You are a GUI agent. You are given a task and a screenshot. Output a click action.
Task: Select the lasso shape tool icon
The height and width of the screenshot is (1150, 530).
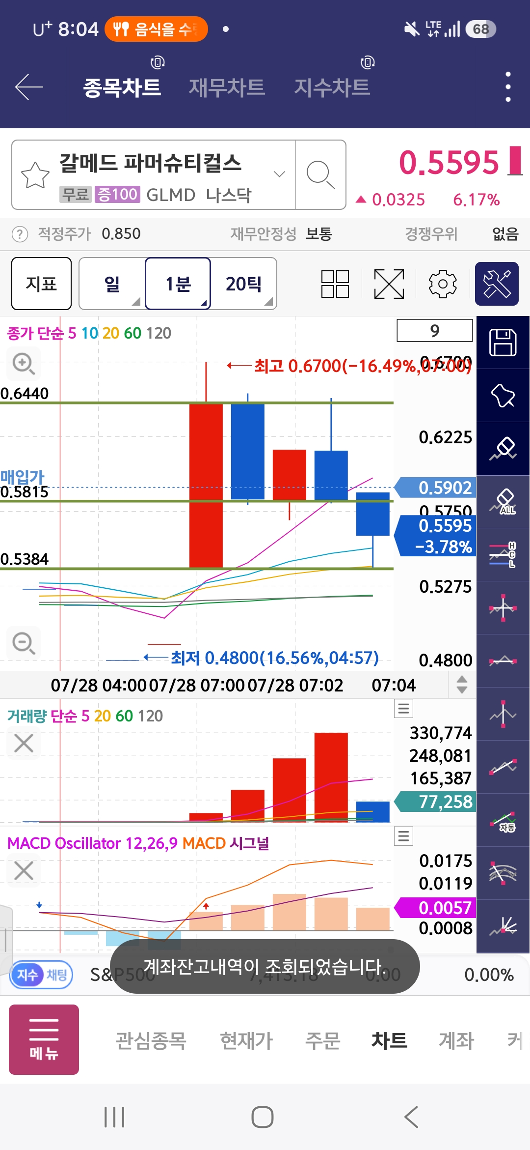[x=503, y=396]
